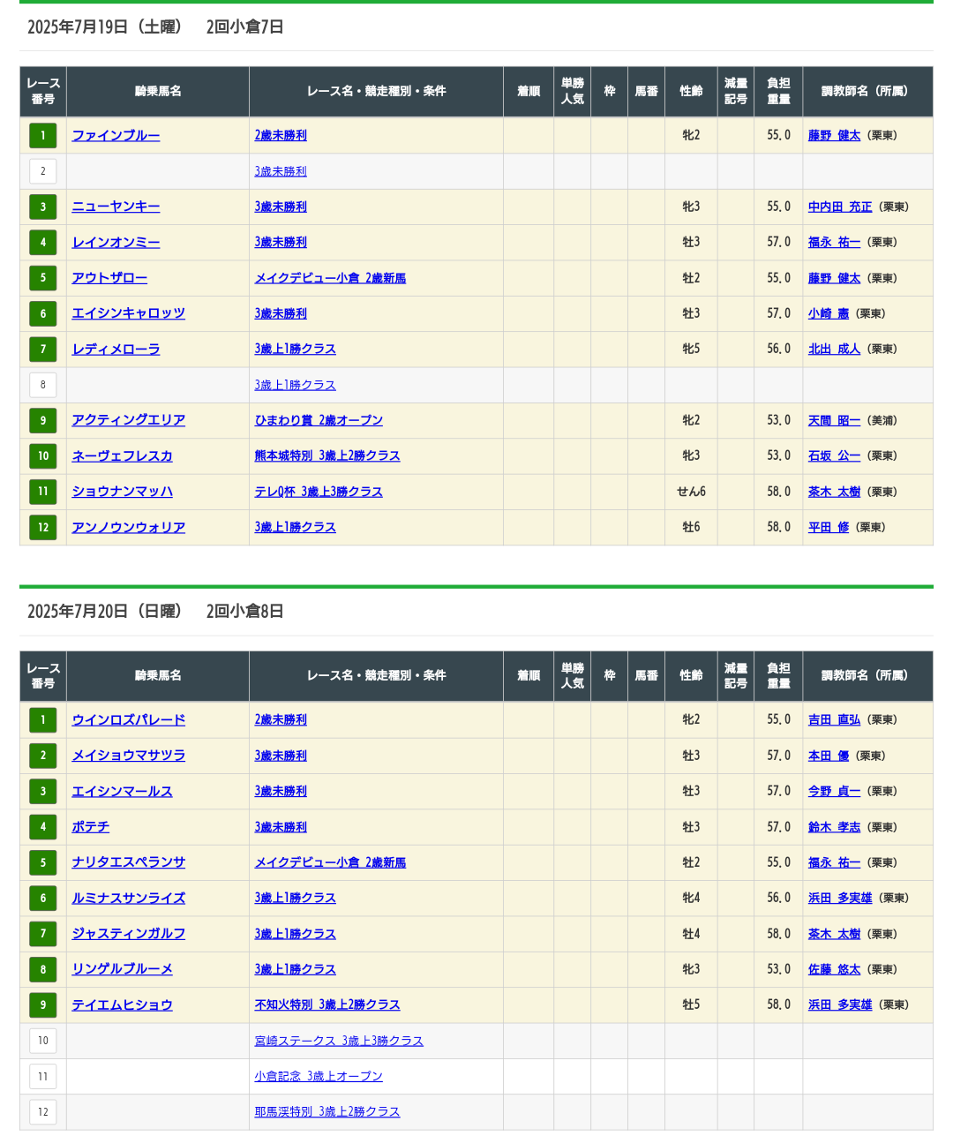Click race number 10 badge for 宮崎ステークス
Image resolution: width=953 pixels, height=1136 pixels.
pyautogui.click(x=43, y=1041)
